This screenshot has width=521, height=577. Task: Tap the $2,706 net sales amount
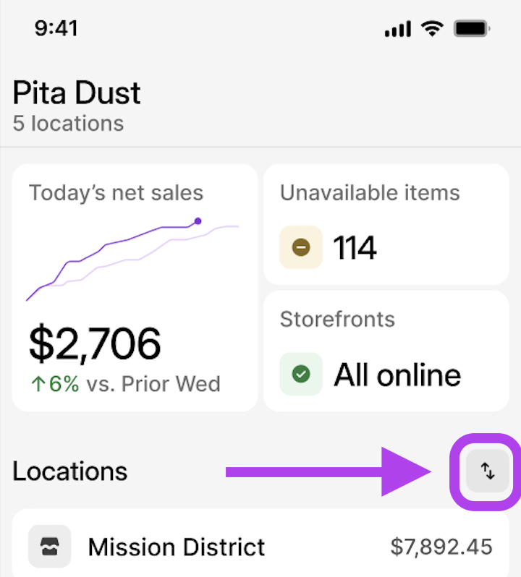click(x=95, y=343)
